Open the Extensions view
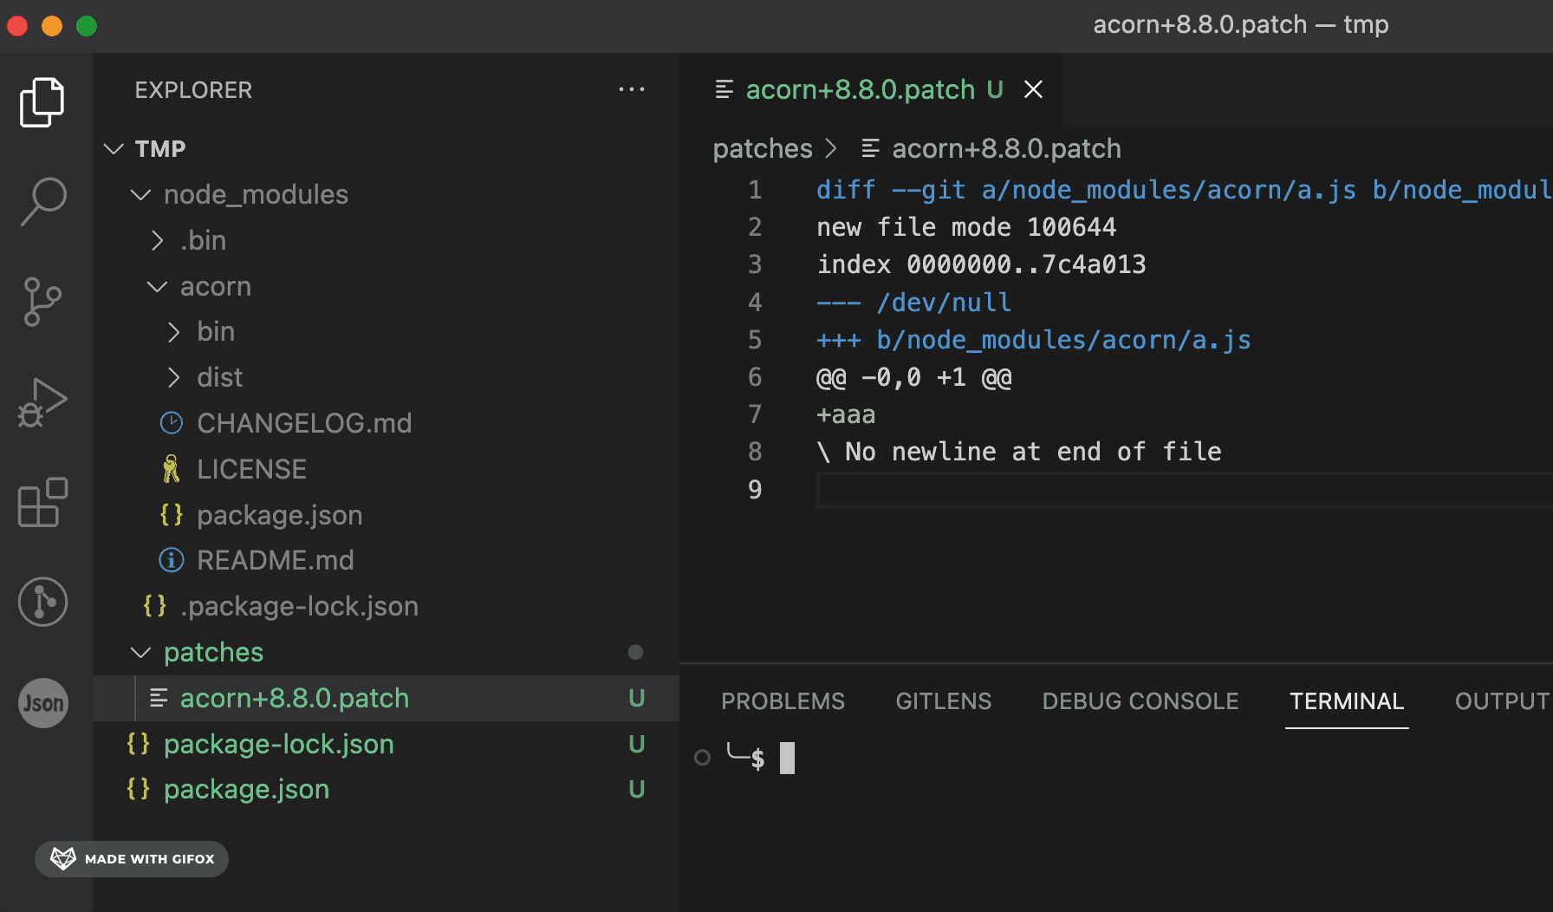Image resolution: width=1553 pixels, height=912 pixels. click(x=42, y=502)
